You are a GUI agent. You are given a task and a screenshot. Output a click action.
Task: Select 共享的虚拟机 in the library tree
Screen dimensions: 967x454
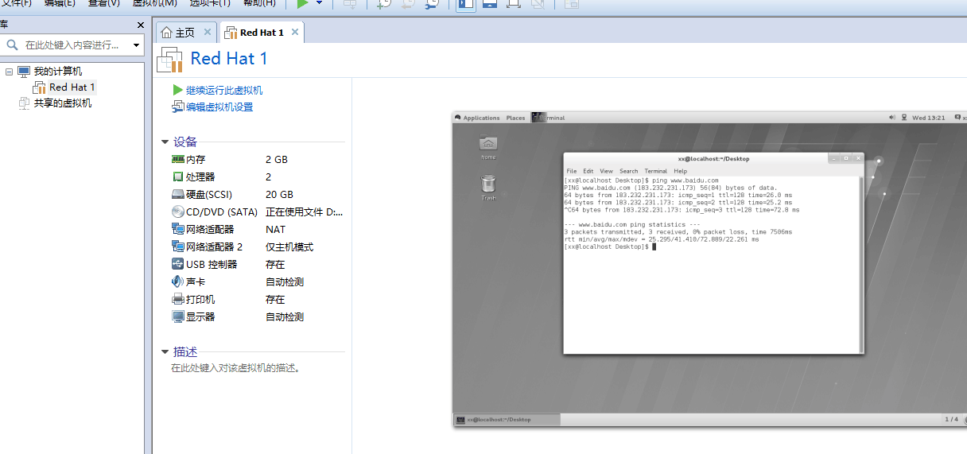(62, 103)
